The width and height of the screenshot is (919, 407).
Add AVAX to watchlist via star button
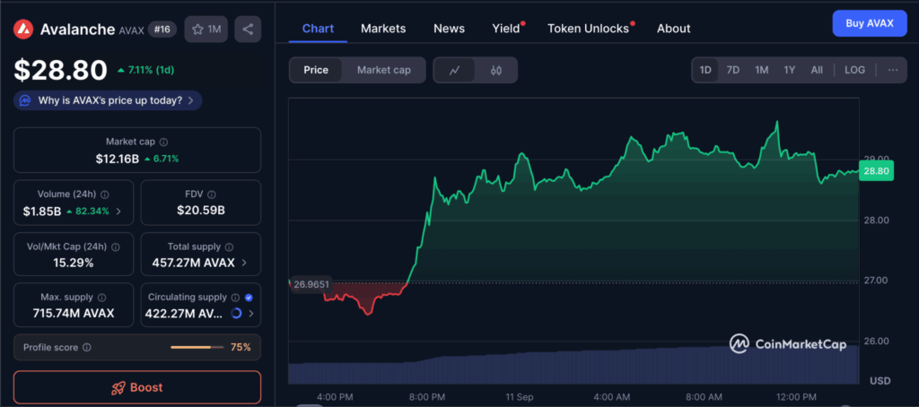click(x=206, y=30)
